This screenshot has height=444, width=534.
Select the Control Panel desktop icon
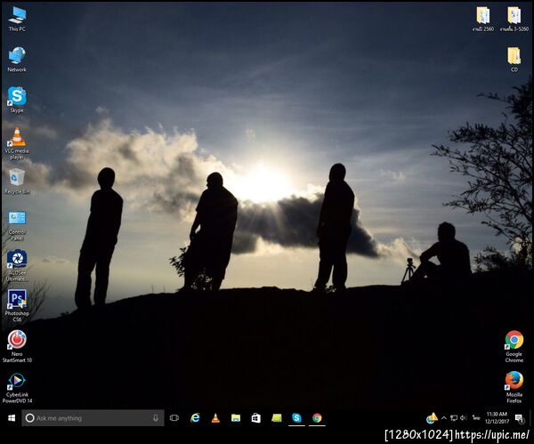click(x=17, y=225)
